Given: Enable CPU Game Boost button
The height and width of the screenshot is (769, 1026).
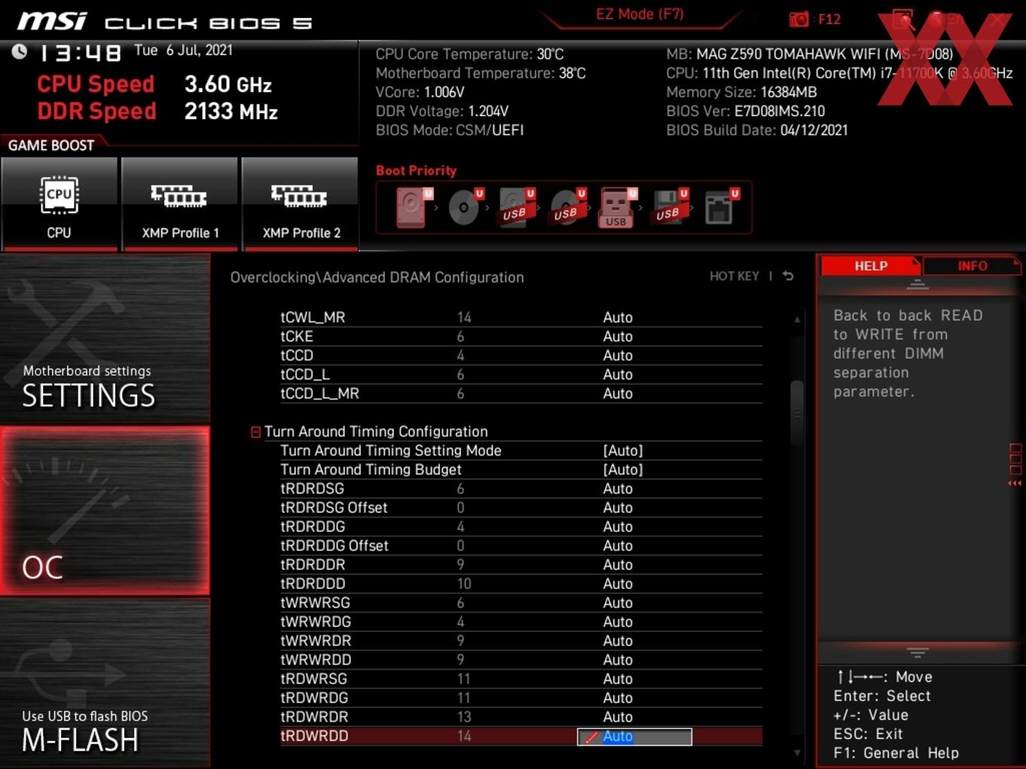Looking at the screenshot, I should tap(59, 204).
